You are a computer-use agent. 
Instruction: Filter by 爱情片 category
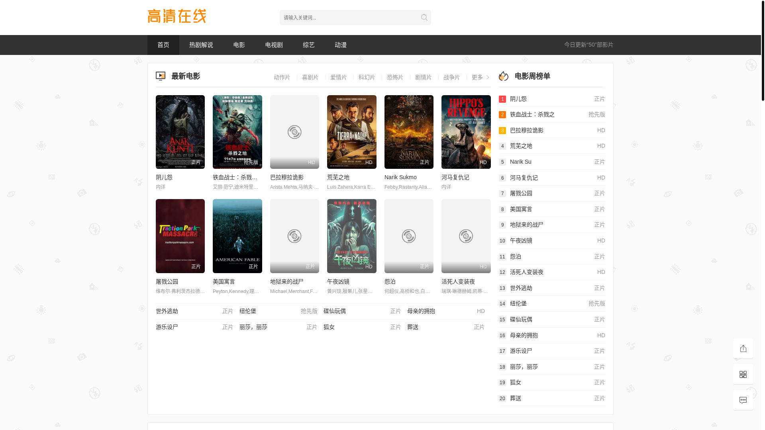(x=339, y=77)
